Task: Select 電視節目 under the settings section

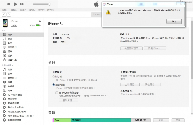Action: point(22,47)
